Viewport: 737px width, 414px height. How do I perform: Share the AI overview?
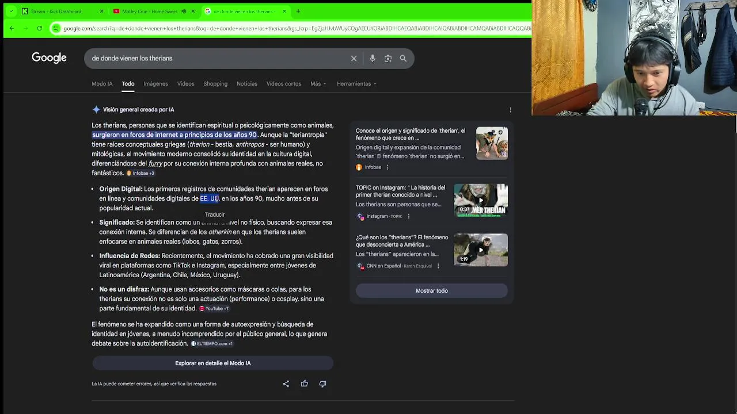coord(286,384)
